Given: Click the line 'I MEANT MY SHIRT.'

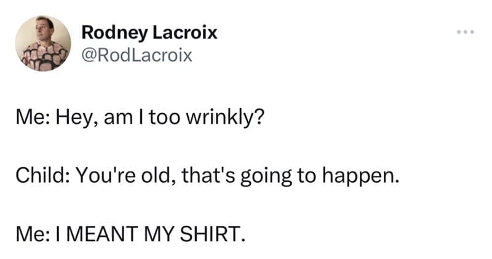Looking at the screenshot, I should (x=149, y=234).
